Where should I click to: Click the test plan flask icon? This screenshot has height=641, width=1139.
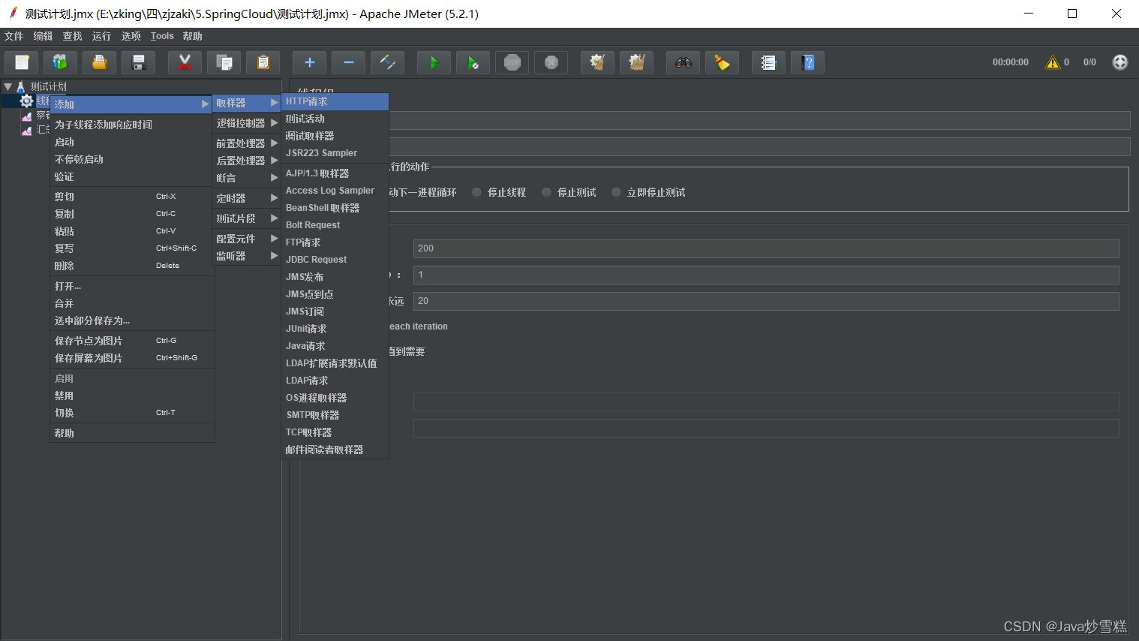tap(21, 87)
